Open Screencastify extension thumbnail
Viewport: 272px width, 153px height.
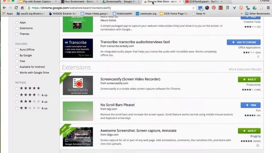point(78,85)
